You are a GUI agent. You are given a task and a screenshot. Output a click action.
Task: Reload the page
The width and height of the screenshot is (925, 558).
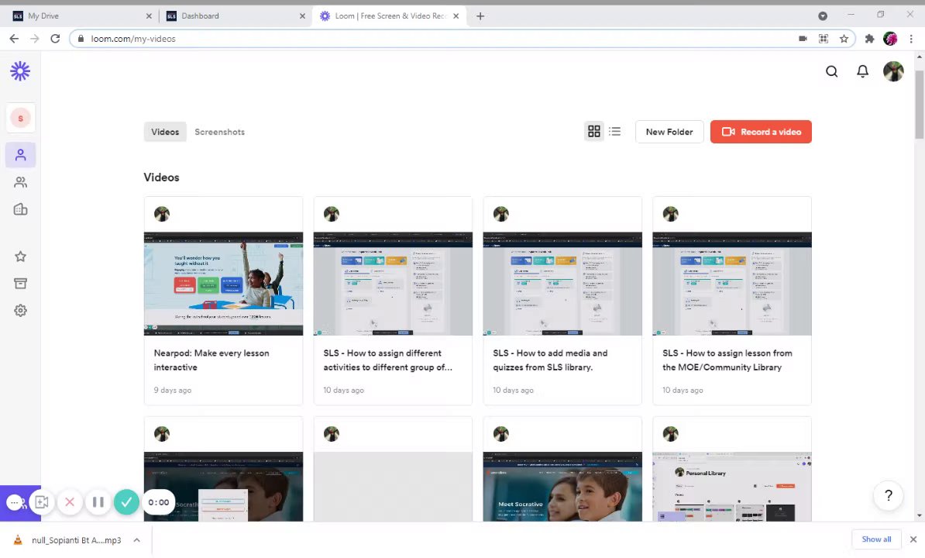(x=55, y=38)
